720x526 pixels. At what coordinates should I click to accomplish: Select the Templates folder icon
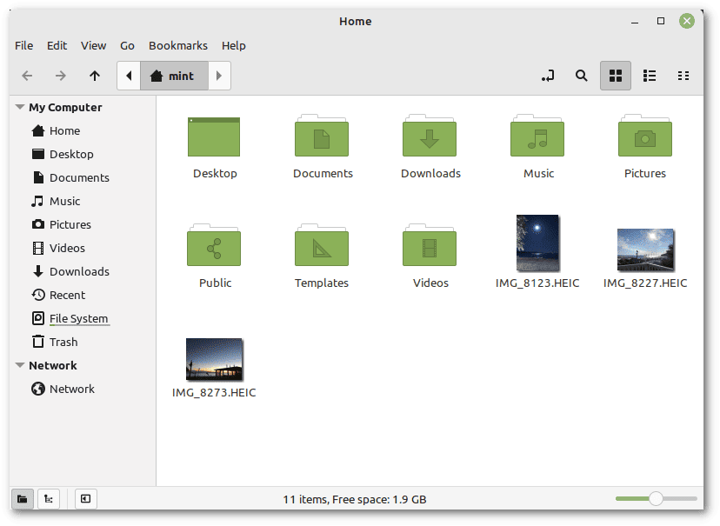[322, 249]
